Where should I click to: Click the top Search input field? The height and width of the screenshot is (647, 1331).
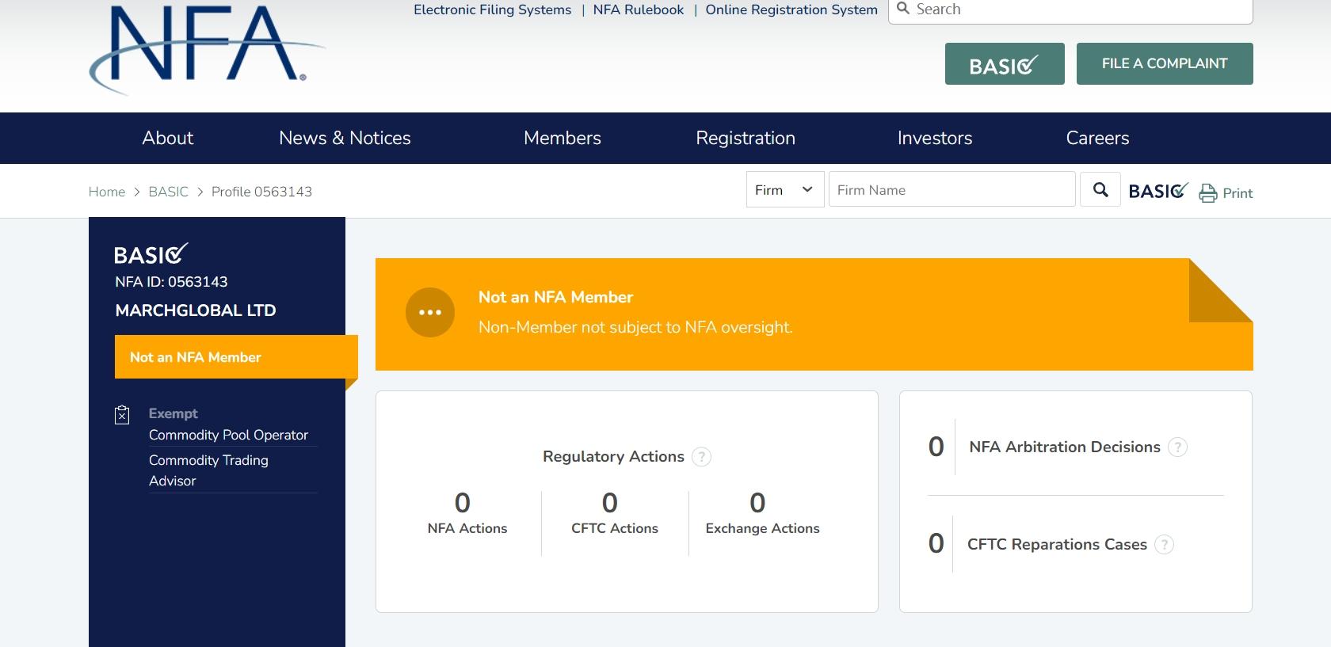1070,10
